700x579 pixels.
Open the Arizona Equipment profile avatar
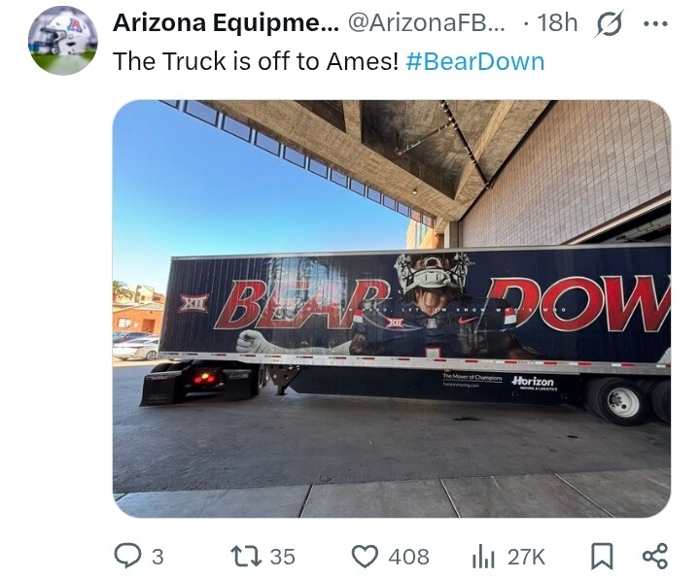click(62, 40)
